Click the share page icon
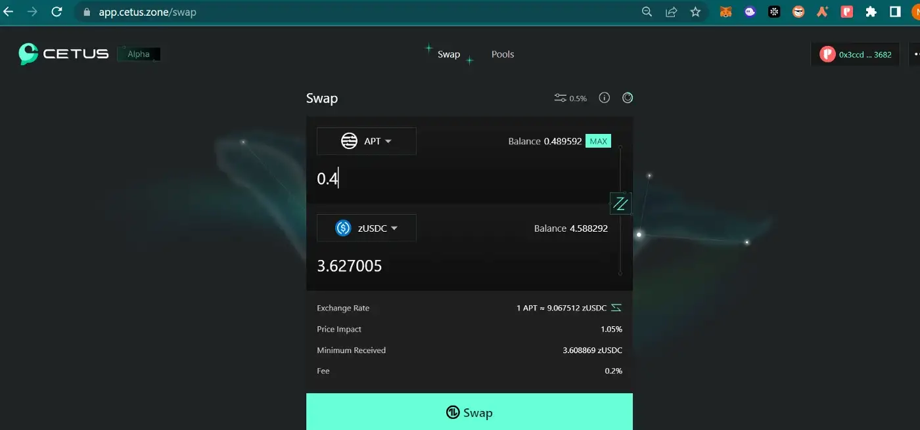Image resolution: width=920 pixels, height=430 pixels. tap(671, 12)
